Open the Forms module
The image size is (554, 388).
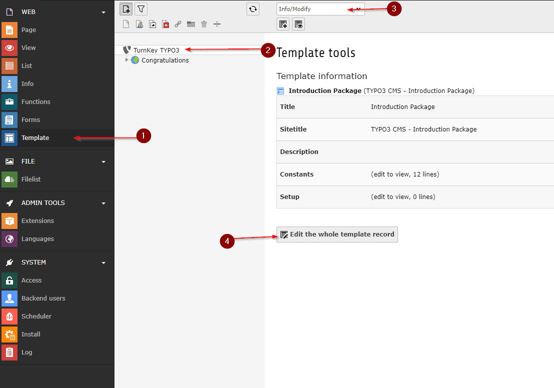pos(56,120)
